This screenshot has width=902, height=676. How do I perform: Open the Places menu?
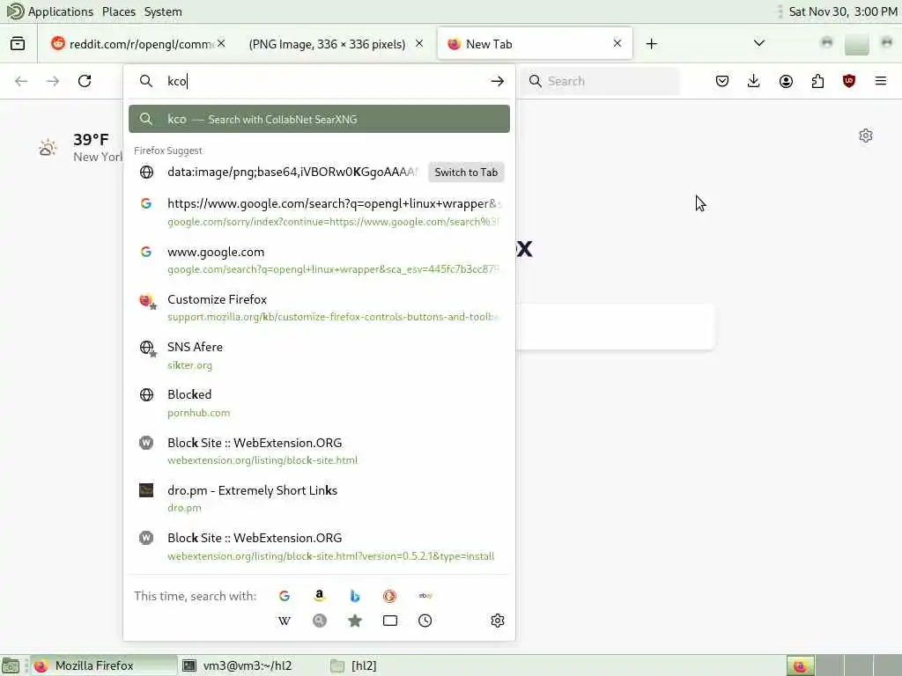tap(119, 11)
